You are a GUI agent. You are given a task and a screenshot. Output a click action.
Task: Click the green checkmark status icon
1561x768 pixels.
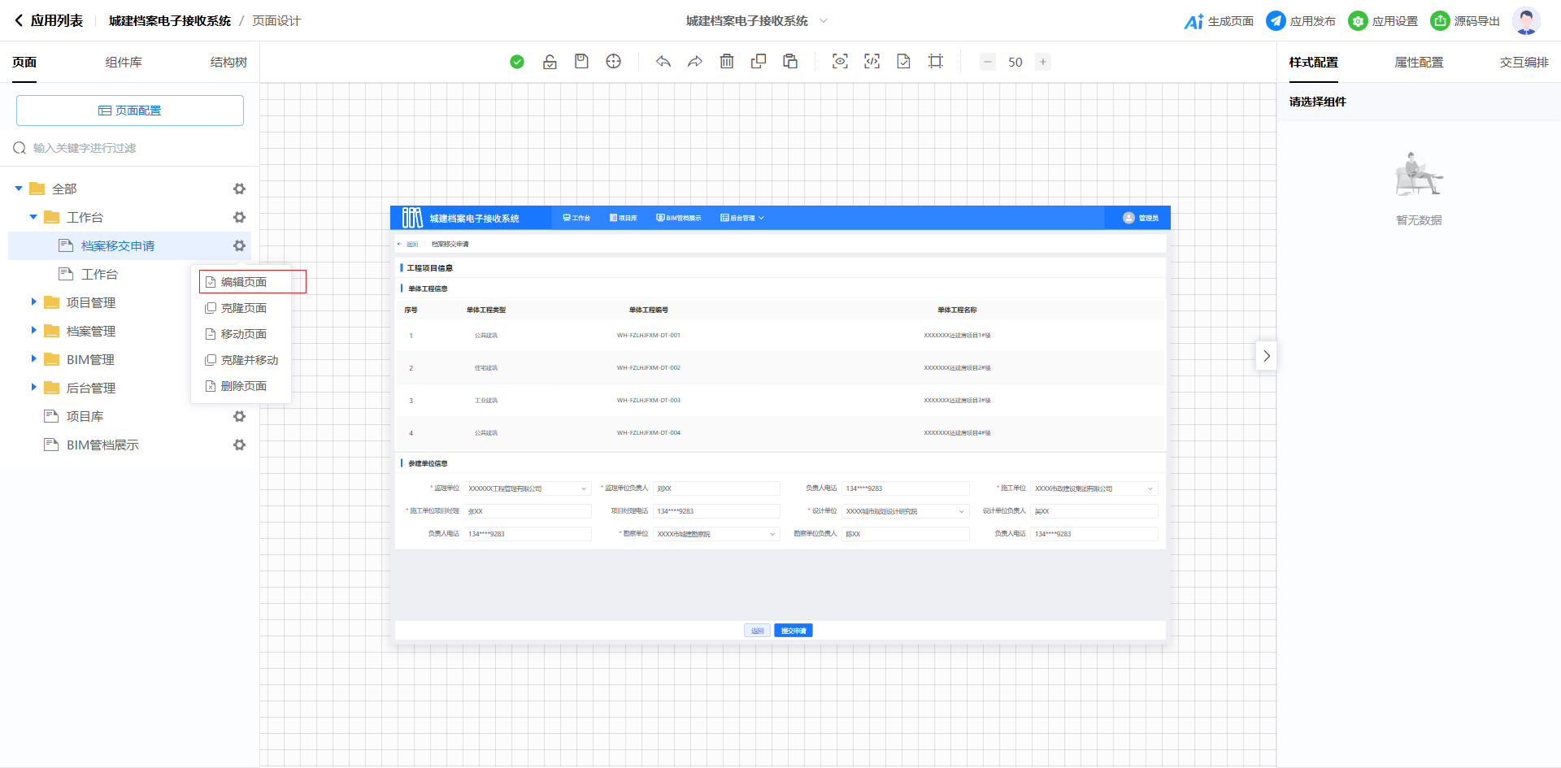(x=517, y=62)
